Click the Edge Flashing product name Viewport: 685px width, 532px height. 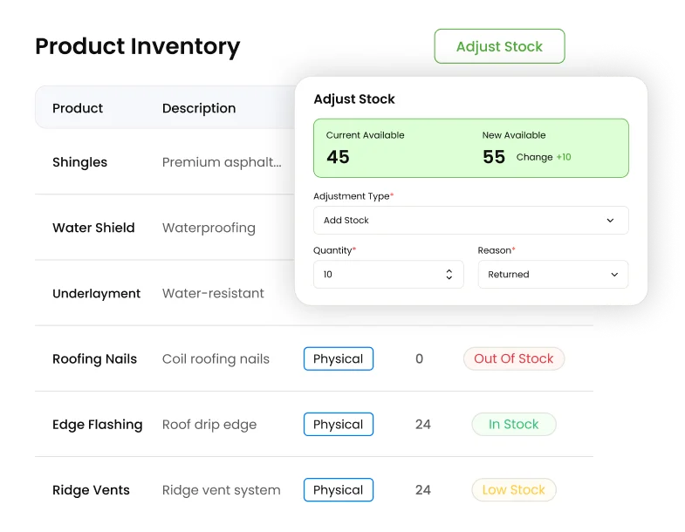pos(98,425)
